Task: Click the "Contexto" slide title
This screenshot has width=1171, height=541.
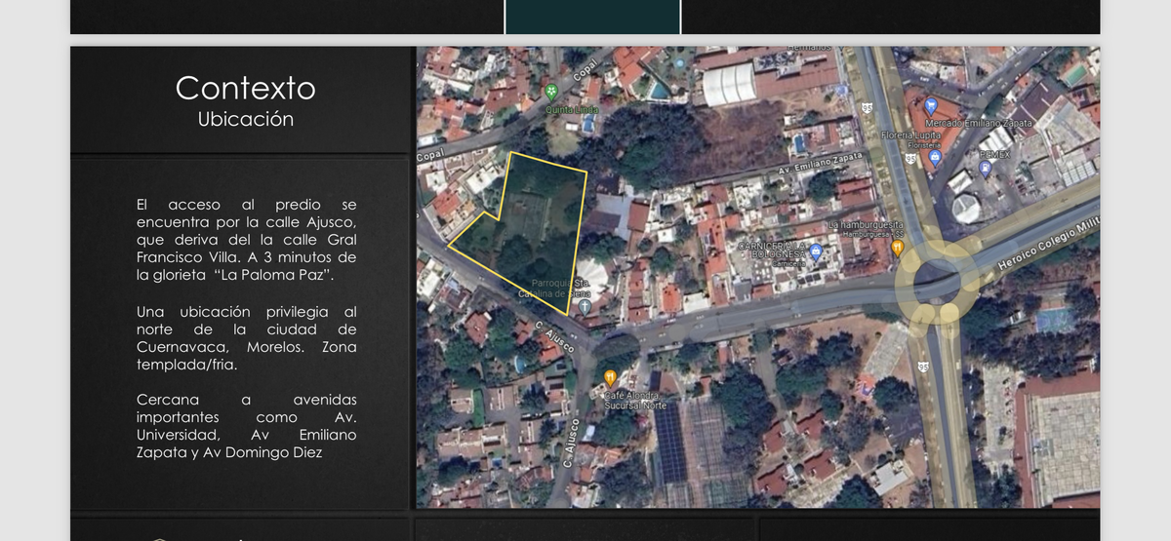Action: click(x=246, y=88)
